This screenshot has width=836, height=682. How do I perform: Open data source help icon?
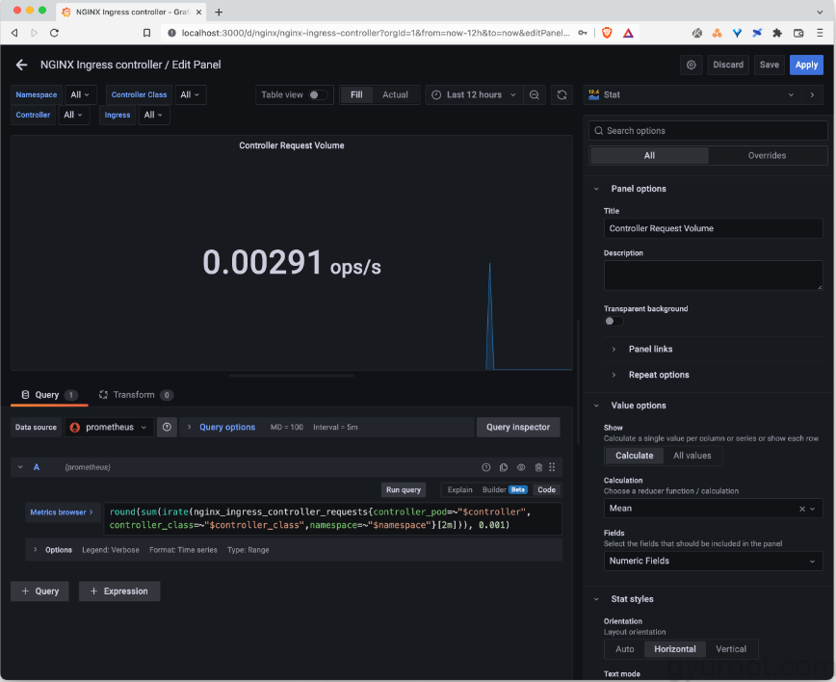pyautogui.click(x=167, y=427)
